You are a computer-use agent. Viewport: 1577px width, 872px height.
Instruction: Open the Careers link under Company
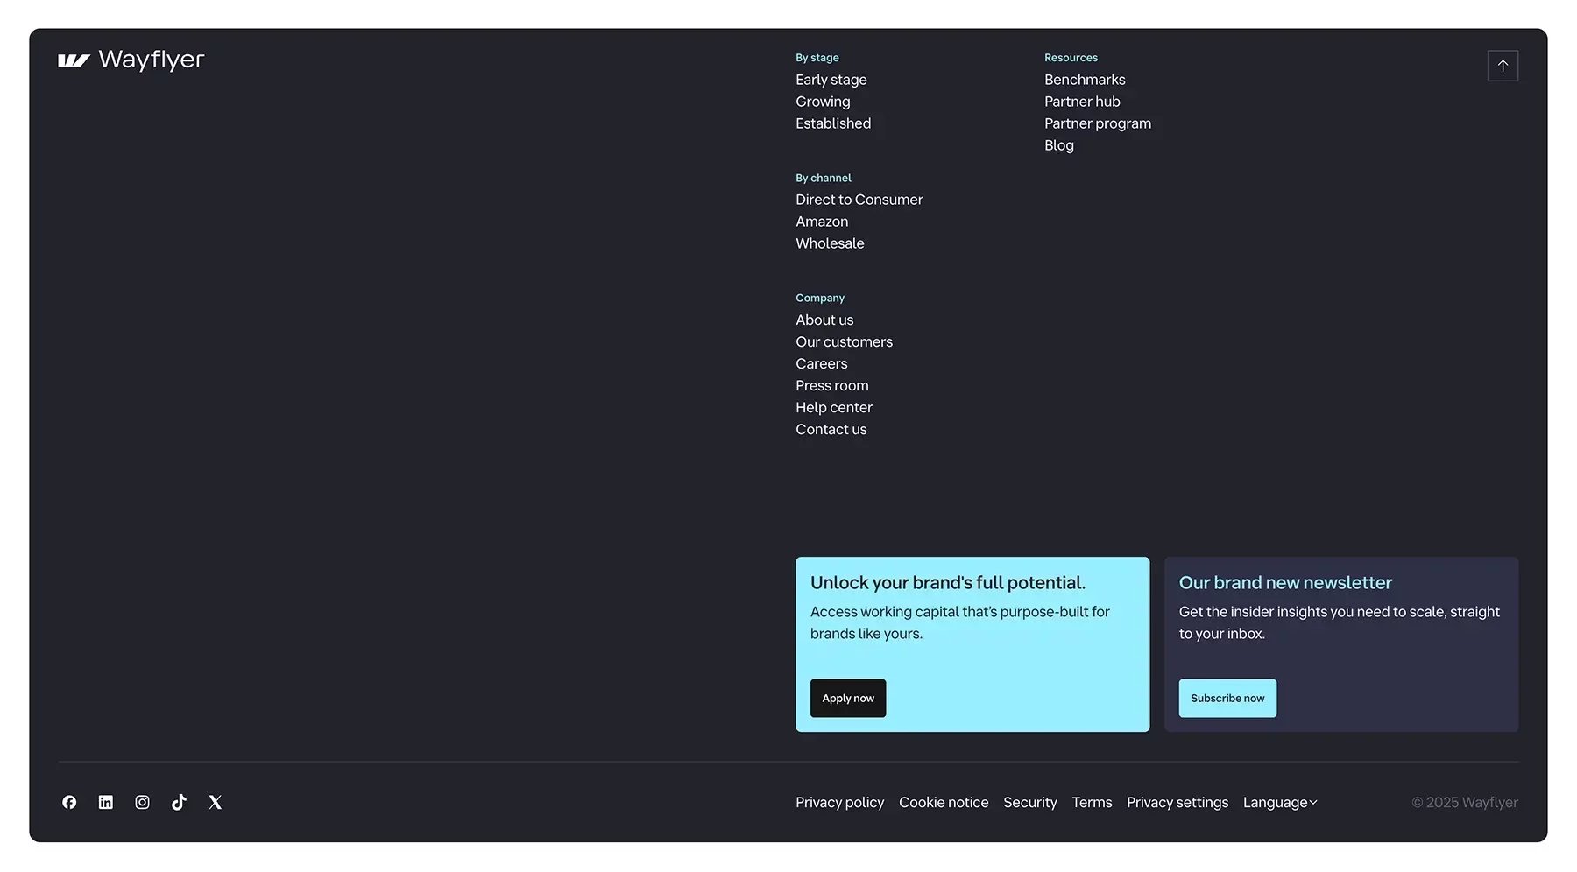822,363
